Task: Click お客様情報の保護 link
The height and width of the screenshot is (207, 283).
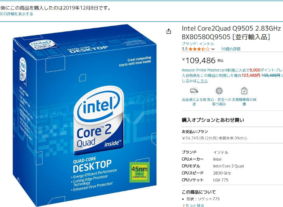Action: [x=244, y=102]
